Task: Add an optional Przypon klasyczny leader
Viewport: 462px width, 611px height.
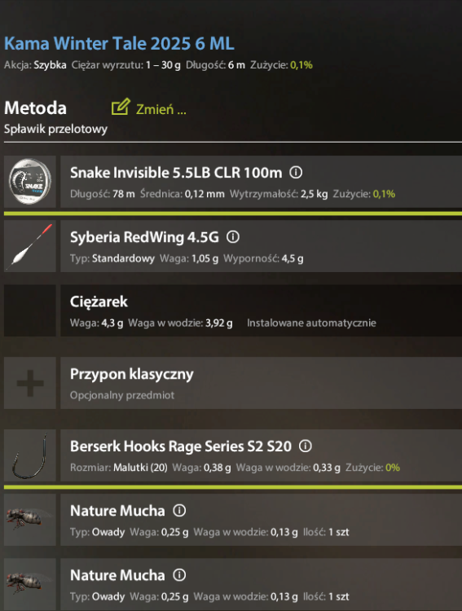Action: point(262,383)
